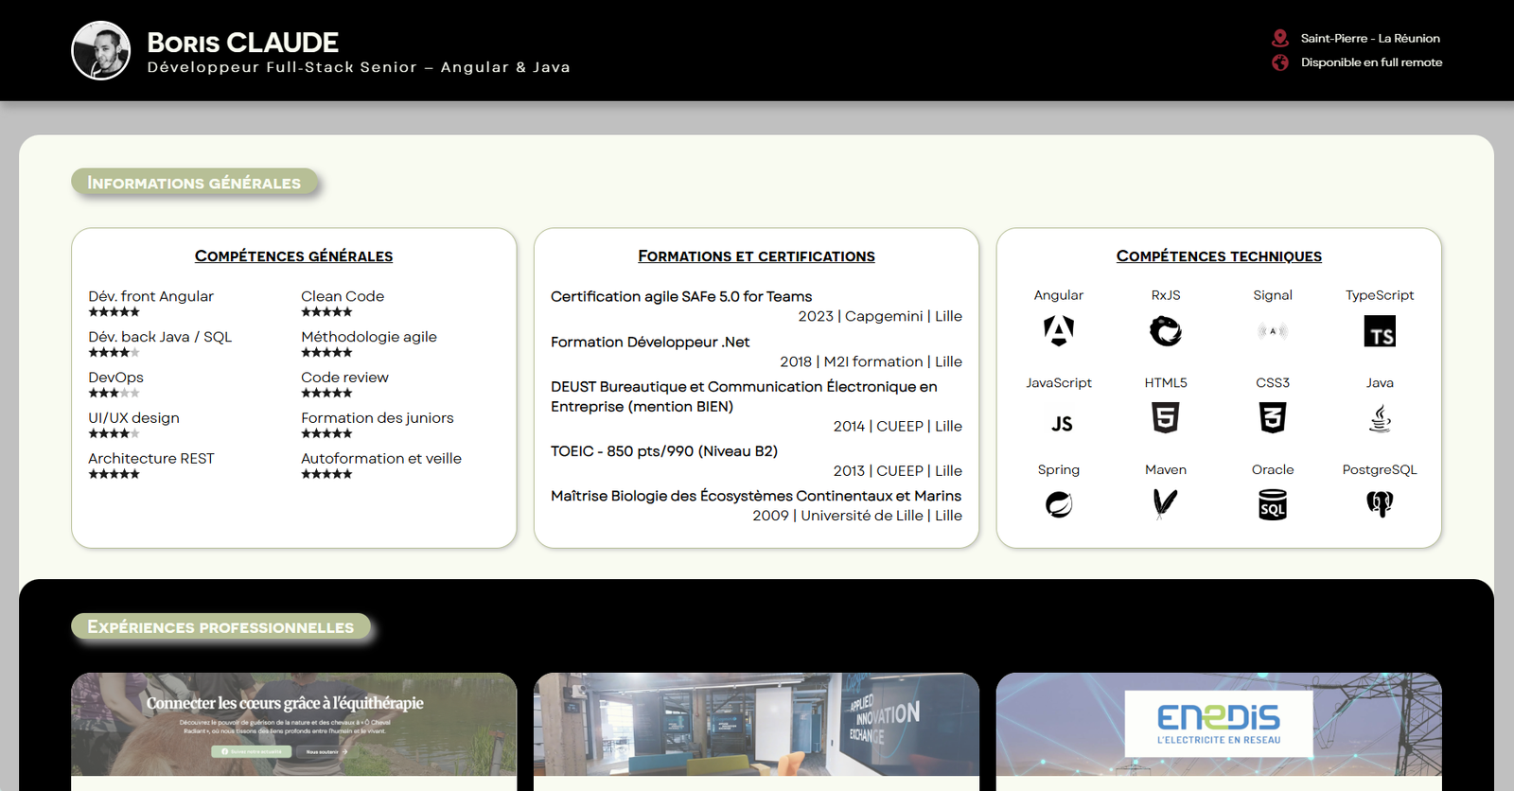Click the star rating under DevOps
1514x791 pixels.
tap(114, 394)
